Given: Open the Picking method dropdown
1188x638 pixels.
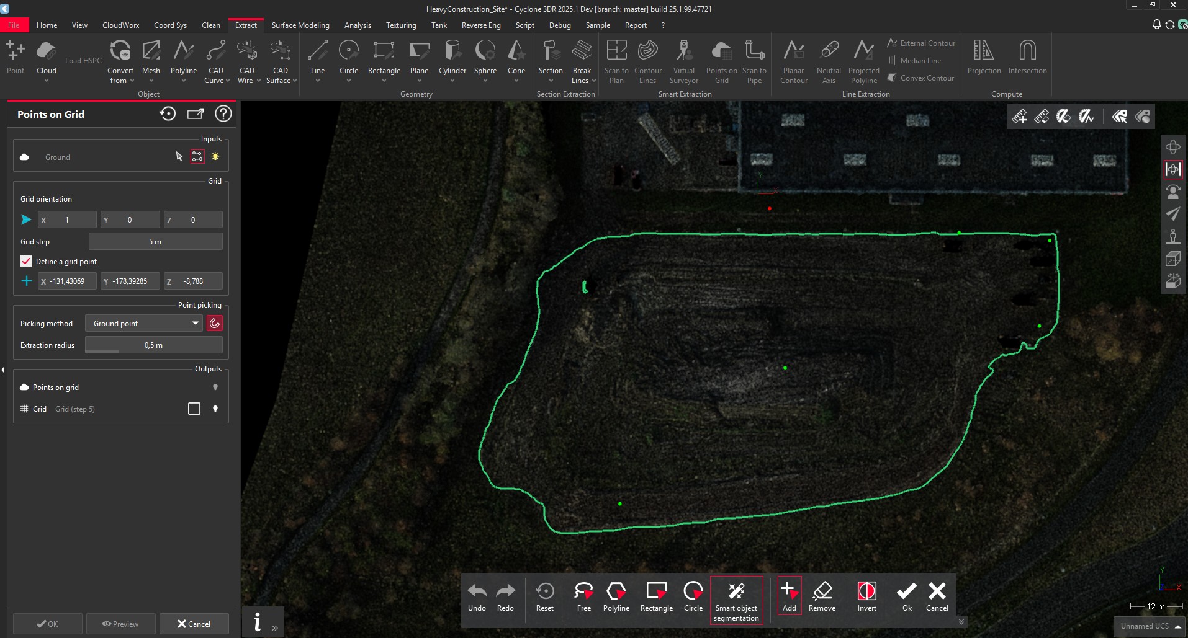Looking at the screenshot, I should (x=143, y=323).
